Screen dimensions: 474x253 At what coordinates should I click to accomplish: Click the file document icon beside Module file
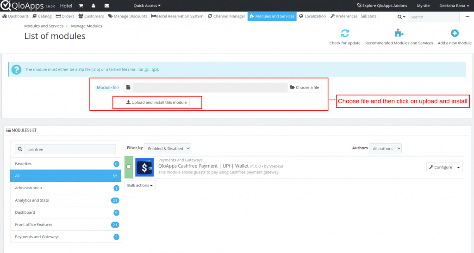pos(128,87)
